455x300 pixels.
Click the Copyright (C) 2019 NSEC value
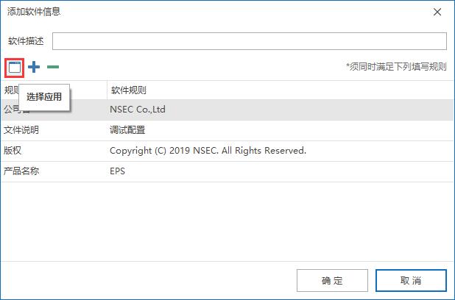coord(208,151)
